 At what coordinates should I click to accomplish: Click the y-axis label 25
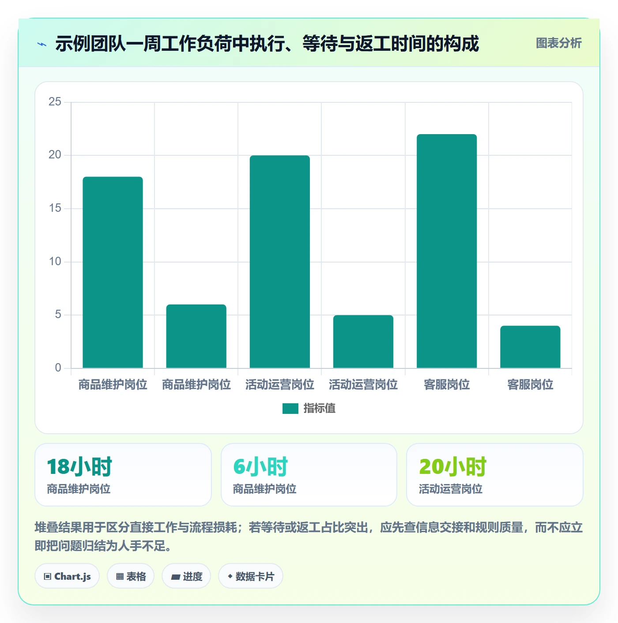[x=55, y=102]
